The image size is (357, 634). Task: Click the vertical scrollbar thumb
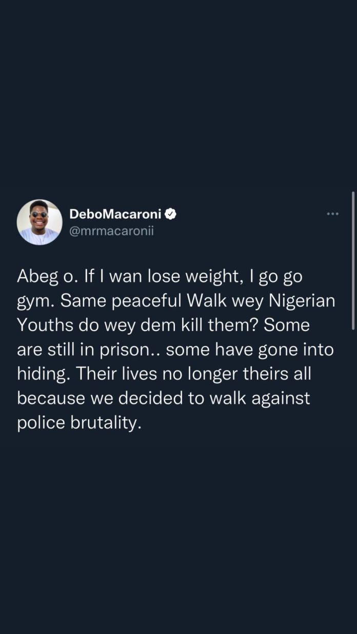coord(353,260)
